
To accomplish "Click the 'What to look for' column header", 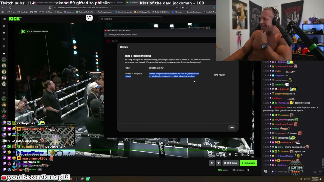I will [156, 68].
